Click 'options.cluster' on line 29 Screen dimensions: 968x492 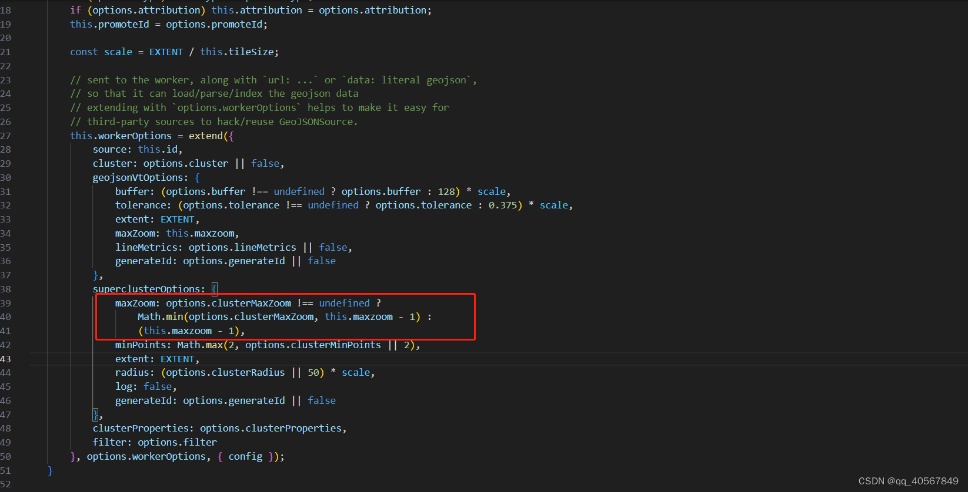pos(186,163)
